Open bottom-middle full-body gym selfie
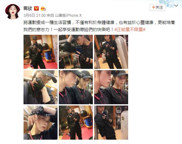 (76, 123)
